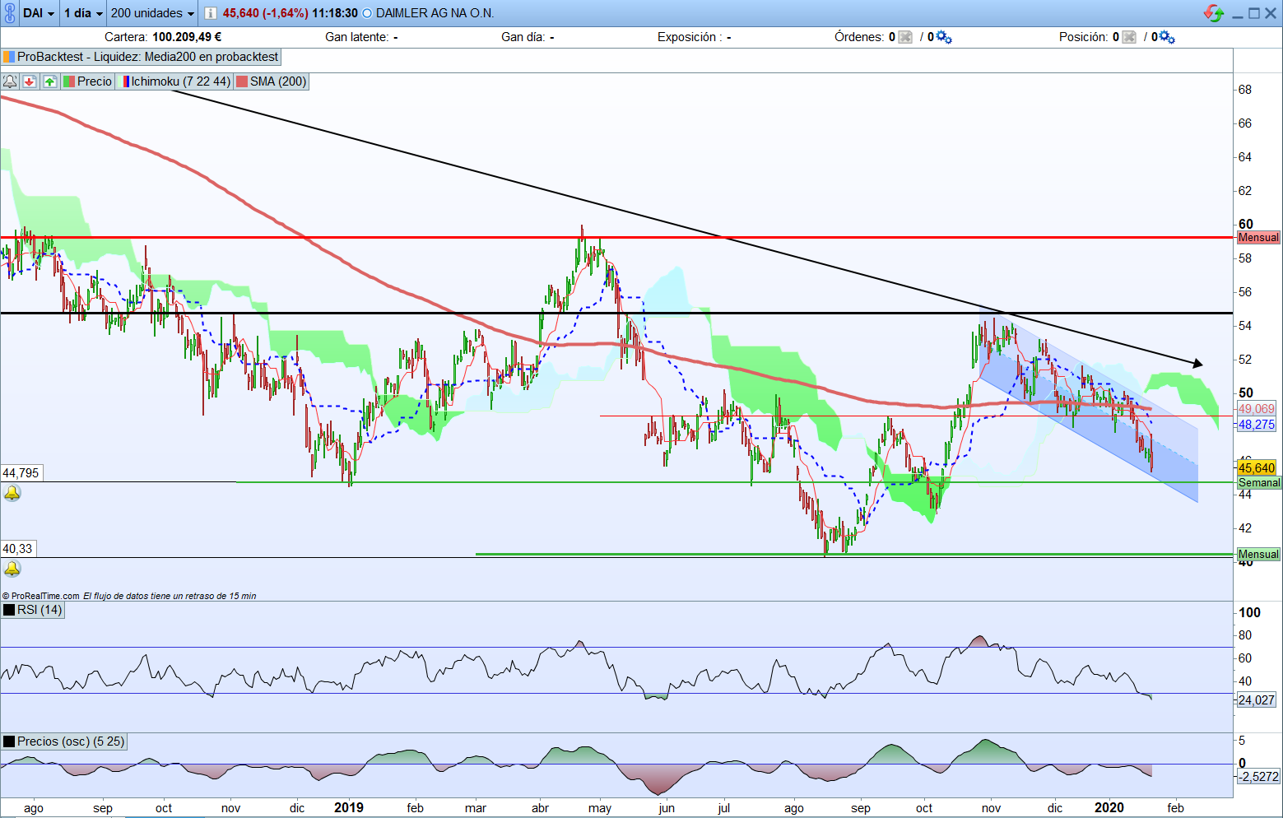Click the alert bell under 44,795
The height and width of the screenshot is (818, 1283).
click(12, 494)
